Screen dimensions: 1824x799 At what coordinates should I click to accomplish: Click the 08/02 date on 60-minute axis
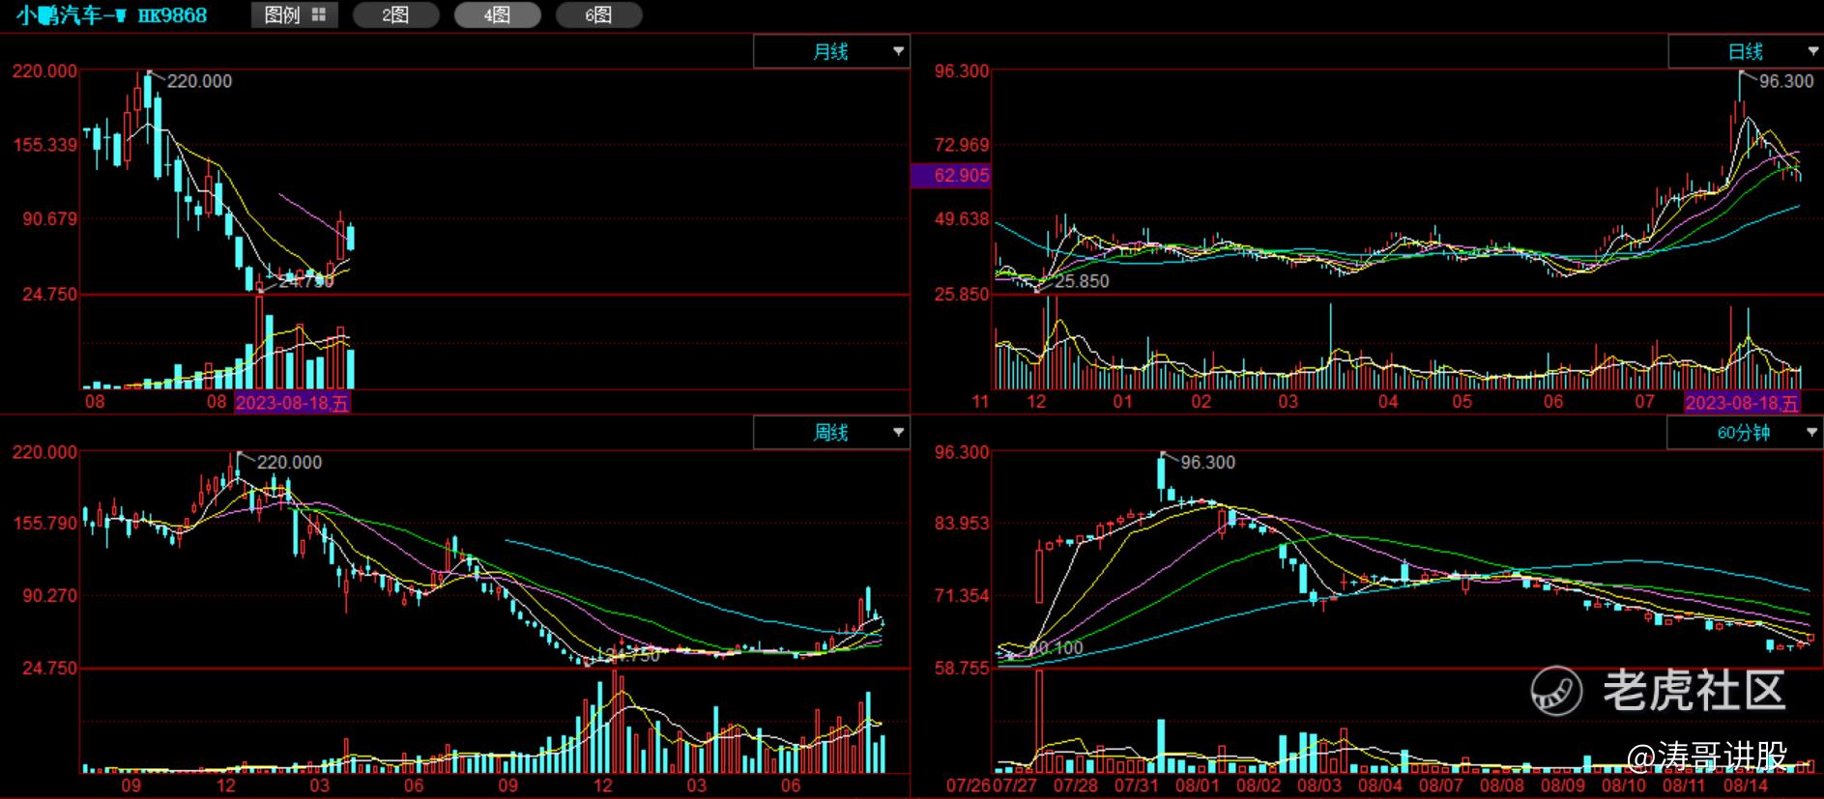pos(1259,785)
